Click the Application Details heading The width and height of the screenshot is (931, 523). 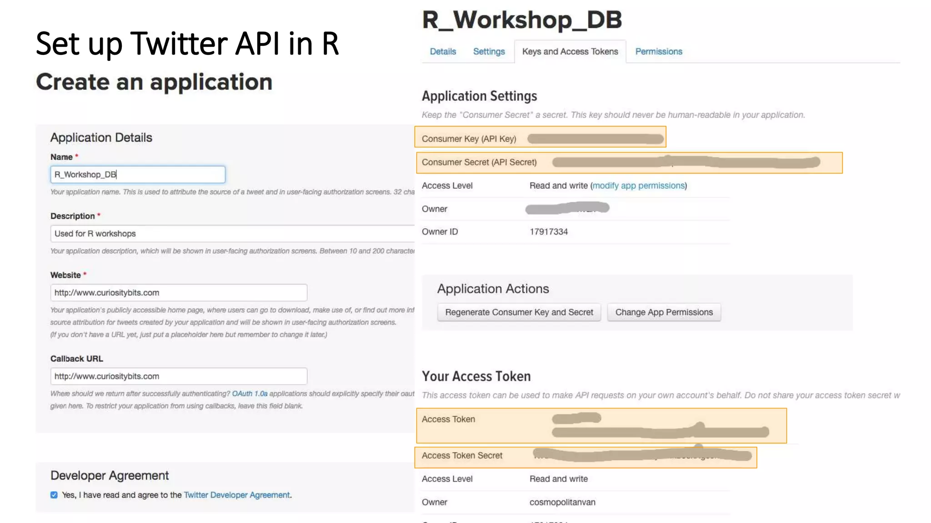(101, 138)
